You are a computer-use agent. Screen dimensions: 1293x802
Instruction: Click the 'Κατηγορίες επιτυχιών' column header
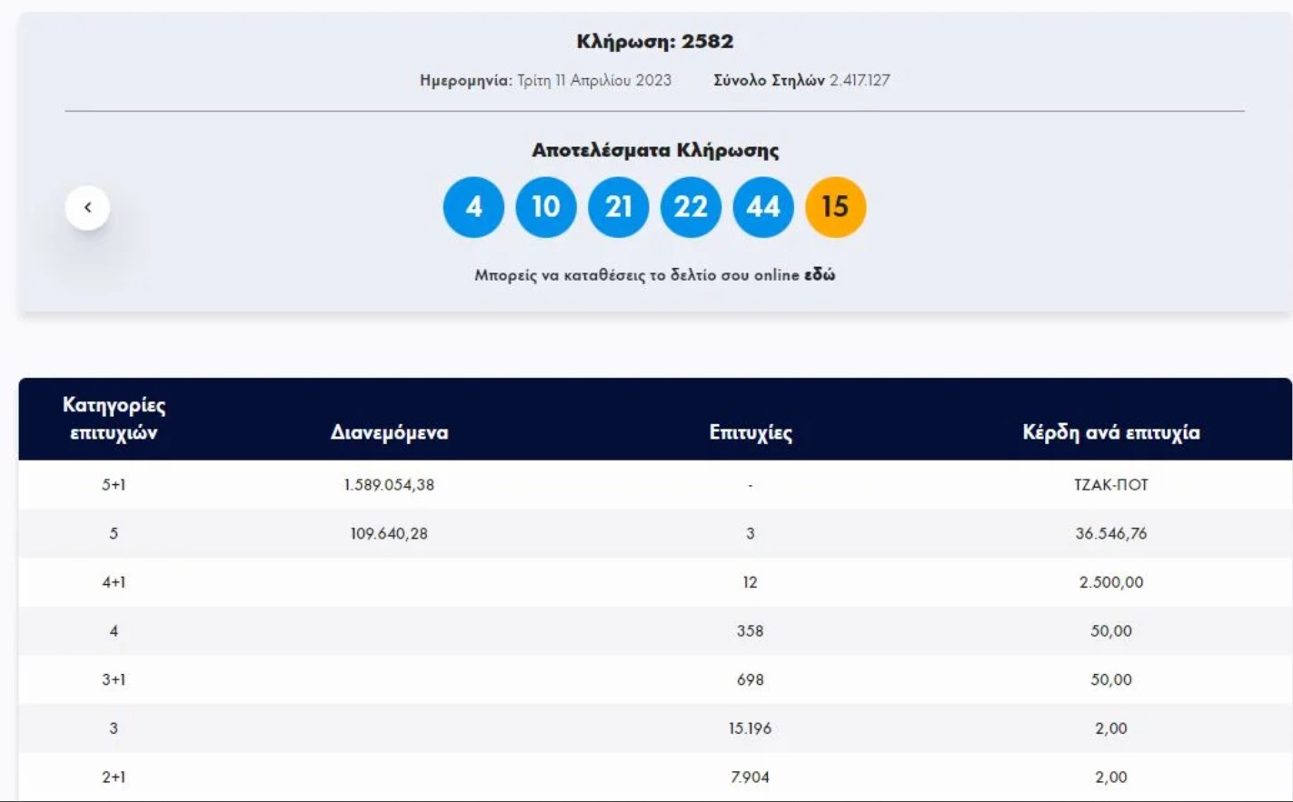(x=114, y=419)
